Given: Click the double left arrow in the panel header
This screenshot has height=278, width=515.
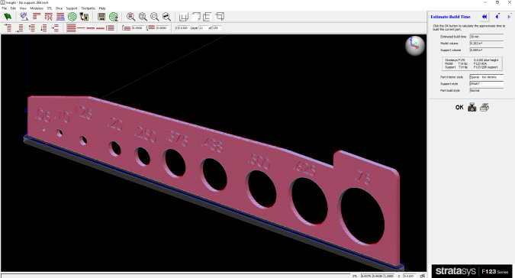Looking at the screenshot, I should click(484, 17).
